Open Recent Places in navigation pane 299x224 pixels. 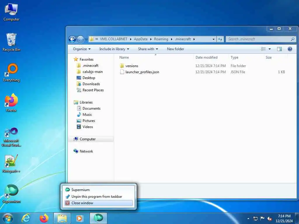click(x=93, y=90)
